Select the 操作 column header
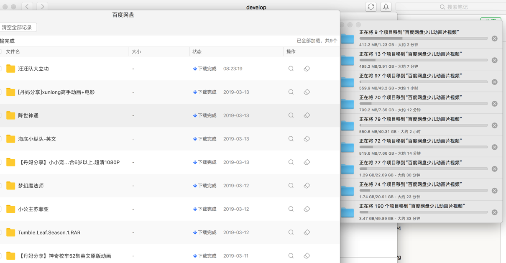 coord(291,51)
